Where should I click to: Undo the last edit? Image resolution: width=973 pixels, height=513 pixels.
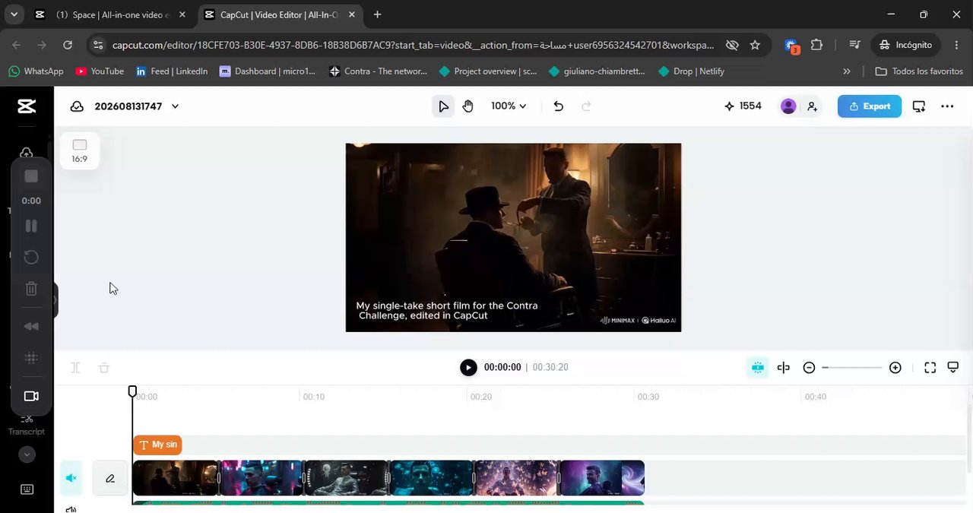[559, 106]
